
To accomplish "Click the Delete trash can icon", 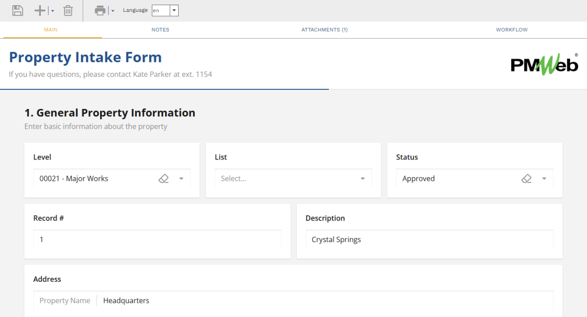I will coord(68,10).
